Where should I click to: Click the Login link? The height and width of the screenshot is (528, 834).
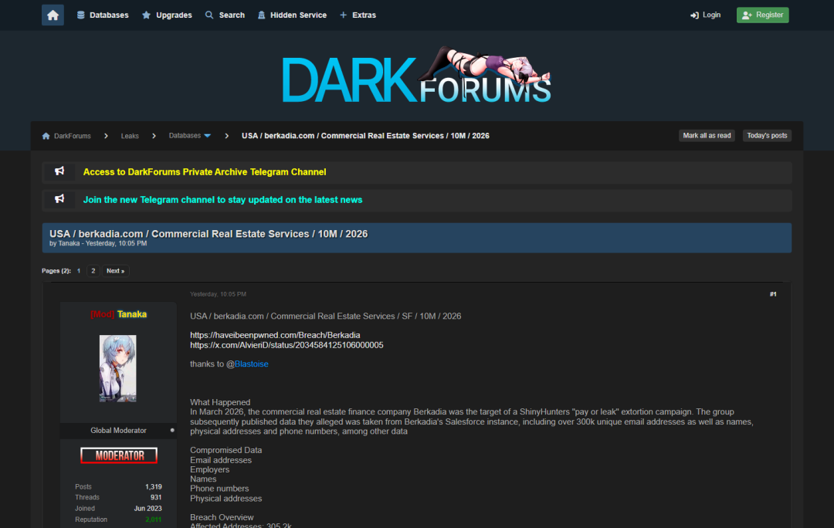705,15
